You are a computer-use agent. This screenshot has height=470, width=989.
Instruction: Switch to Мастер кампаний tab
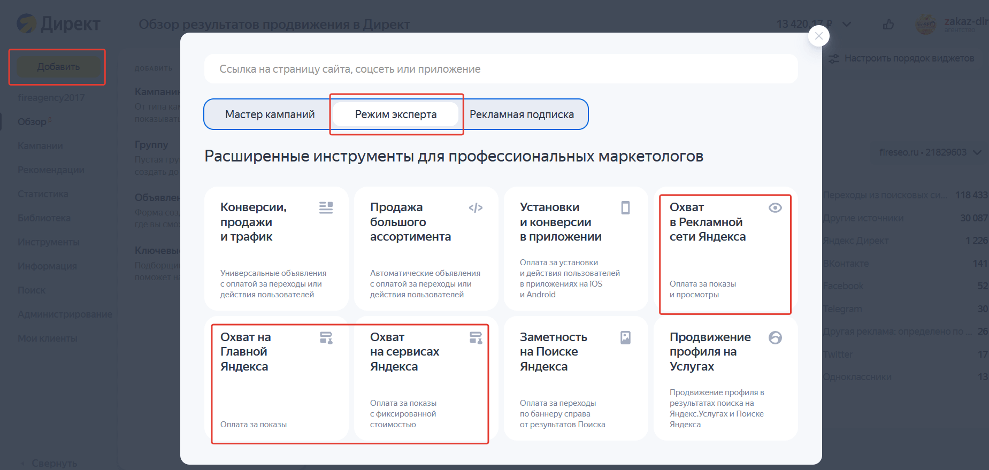[270, 114]
